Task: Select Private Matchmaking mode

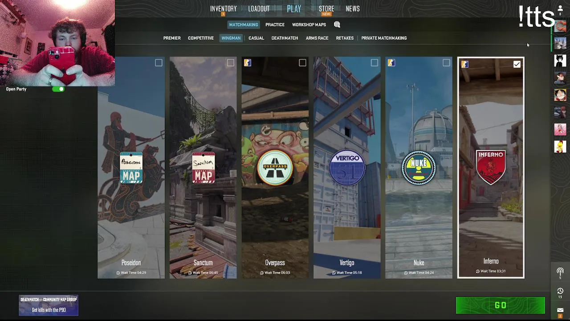Action: 384,38
